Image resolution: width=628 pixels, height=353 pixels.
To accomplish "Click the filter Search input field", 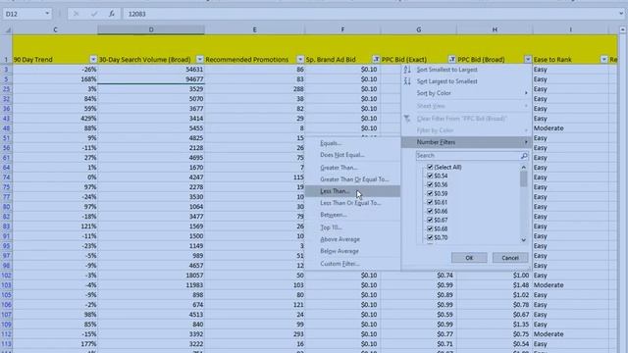I will [x=468, y=156].
